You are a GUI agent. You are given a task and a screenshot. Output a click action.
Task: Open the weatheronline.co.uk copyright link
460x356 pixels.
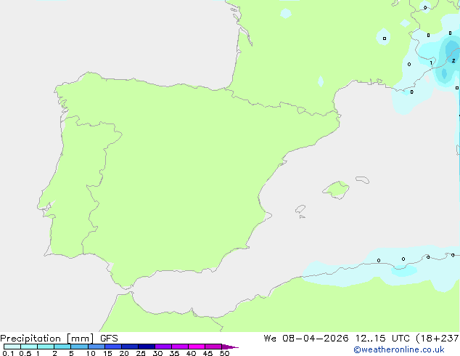[398, 349]
